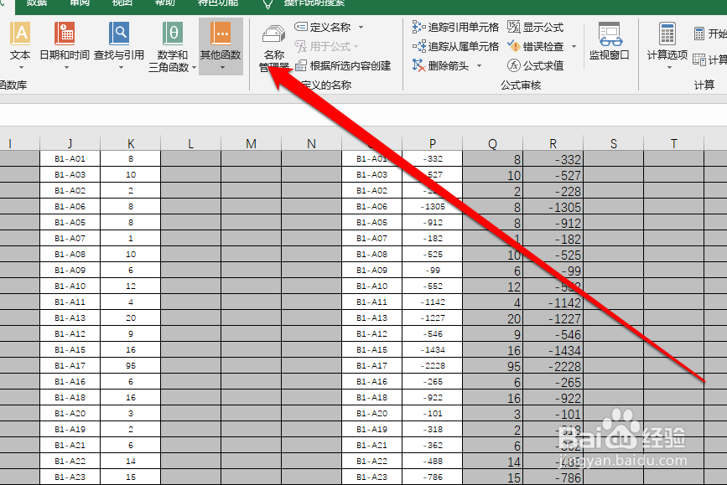Expand the Define Name dropdown arrow
The image size is (727, 485).
pyautogui.click(x=361, y=28)
